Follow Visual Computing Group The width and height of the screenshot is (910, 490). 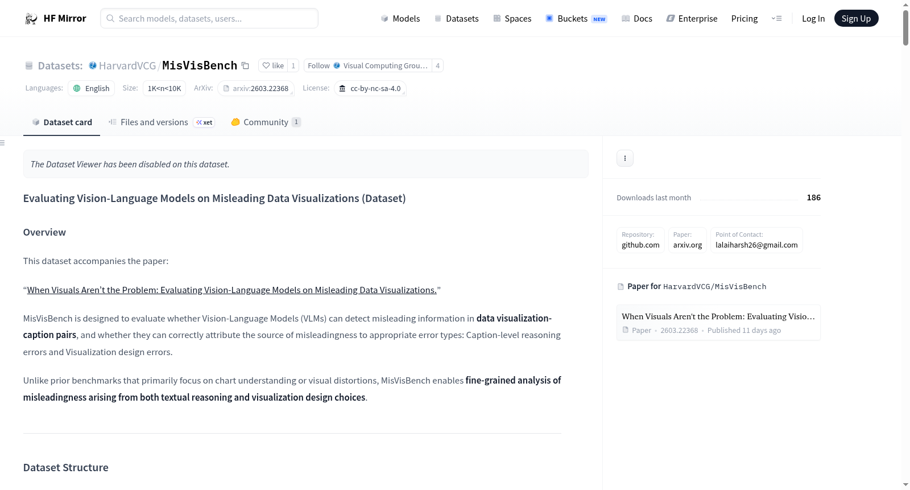pos(368,65)
